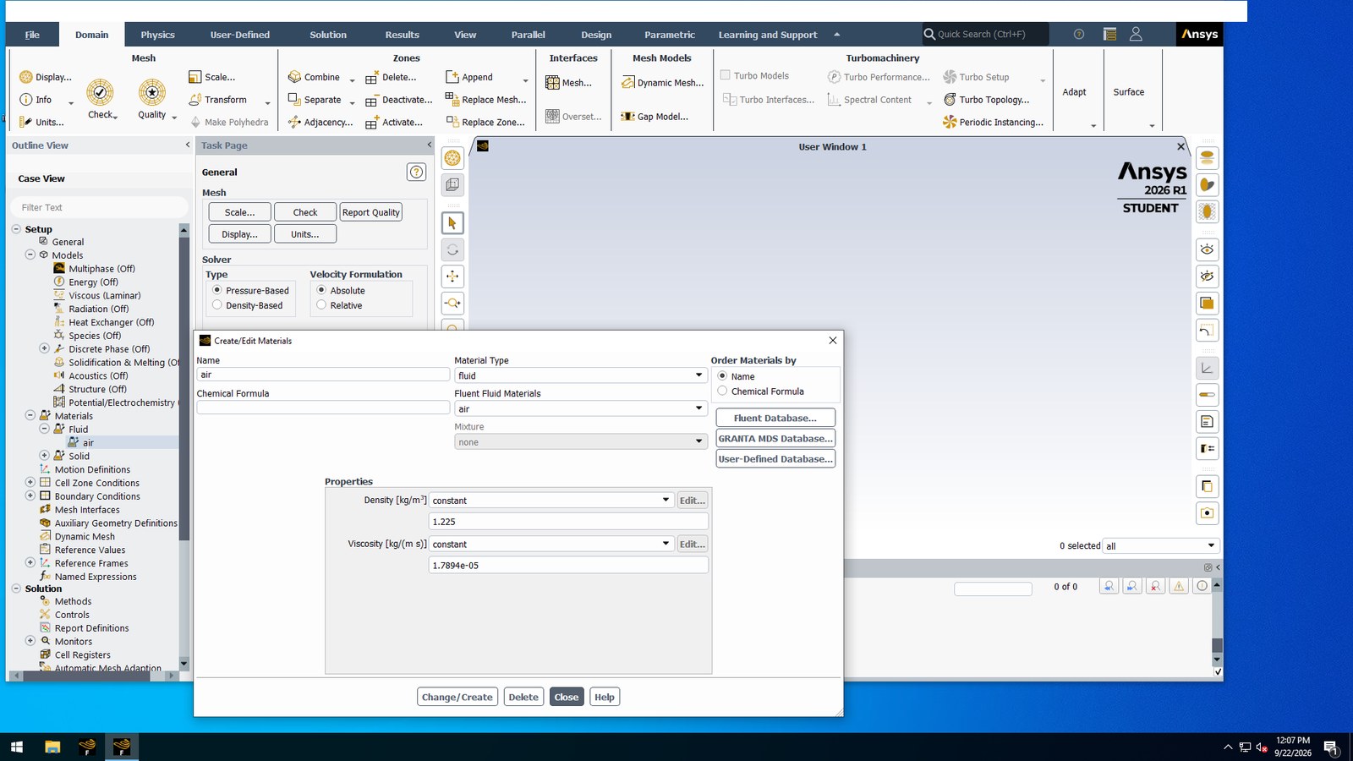This screenshot has width=1353, height=761.
Task: Switch to the Physics ribbon tab
Action: [157, 35]
